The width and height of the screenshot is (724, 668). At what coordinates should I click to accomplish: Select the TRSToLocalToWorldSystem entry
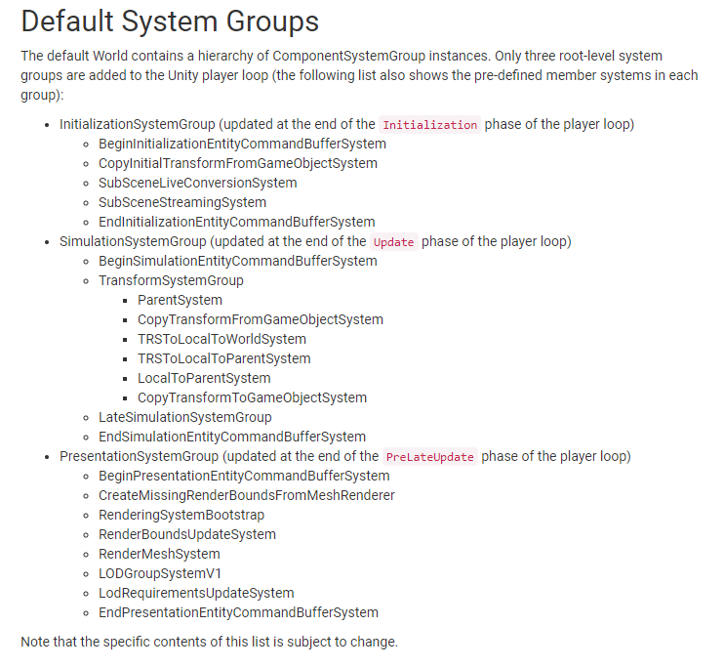point(221,339)
